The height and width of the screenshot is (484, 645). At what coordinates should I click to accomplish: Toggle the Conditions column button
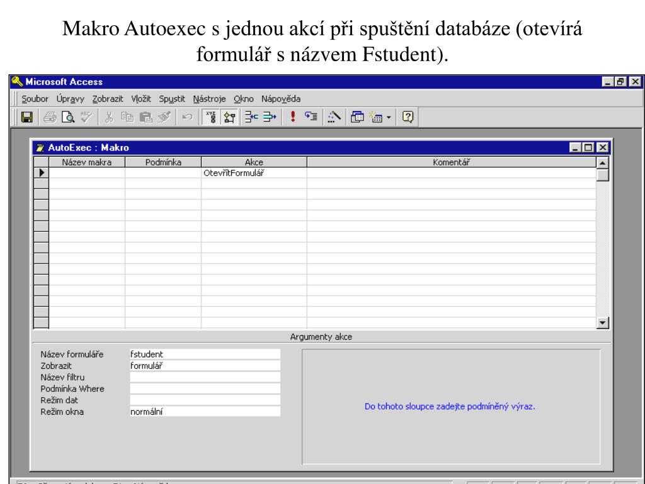(229, 117)
